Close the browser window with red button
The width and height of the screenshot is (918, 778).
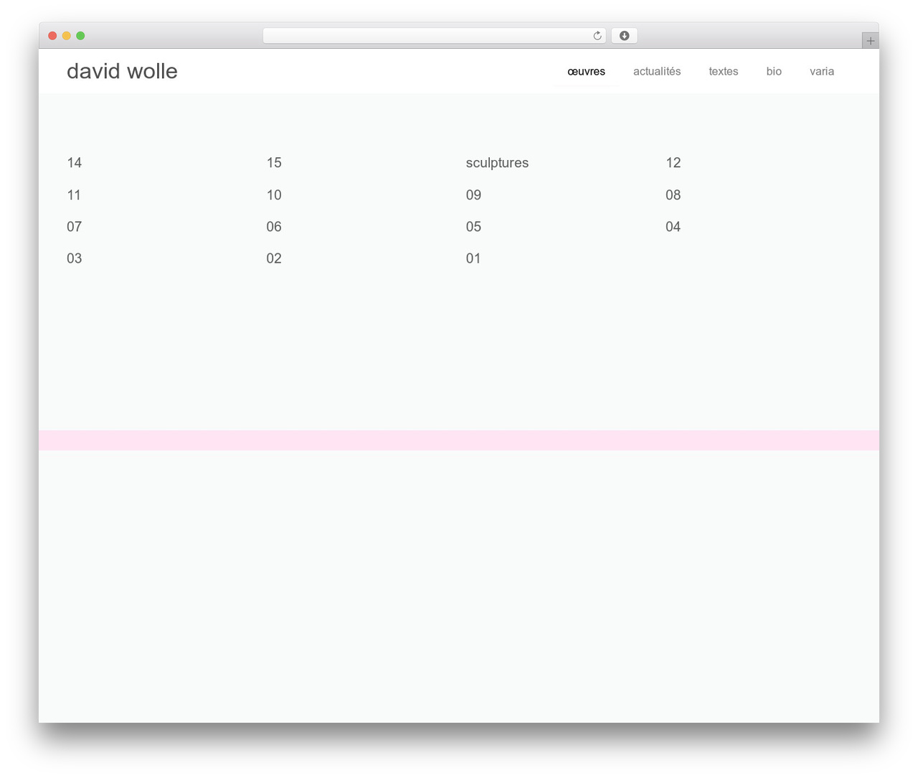pyautogui.click(x=52, y=36)
